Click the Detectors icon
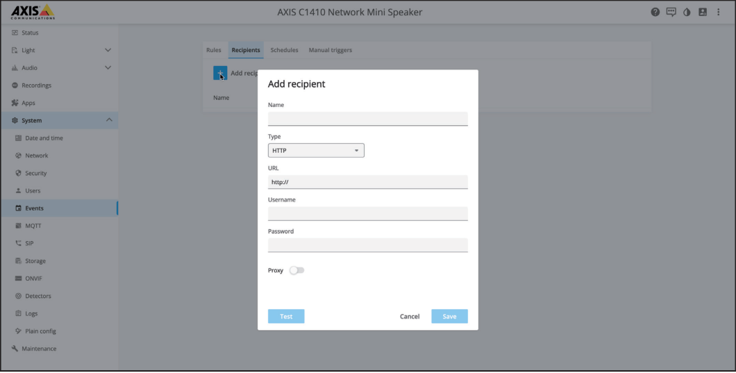 (18, 296)
